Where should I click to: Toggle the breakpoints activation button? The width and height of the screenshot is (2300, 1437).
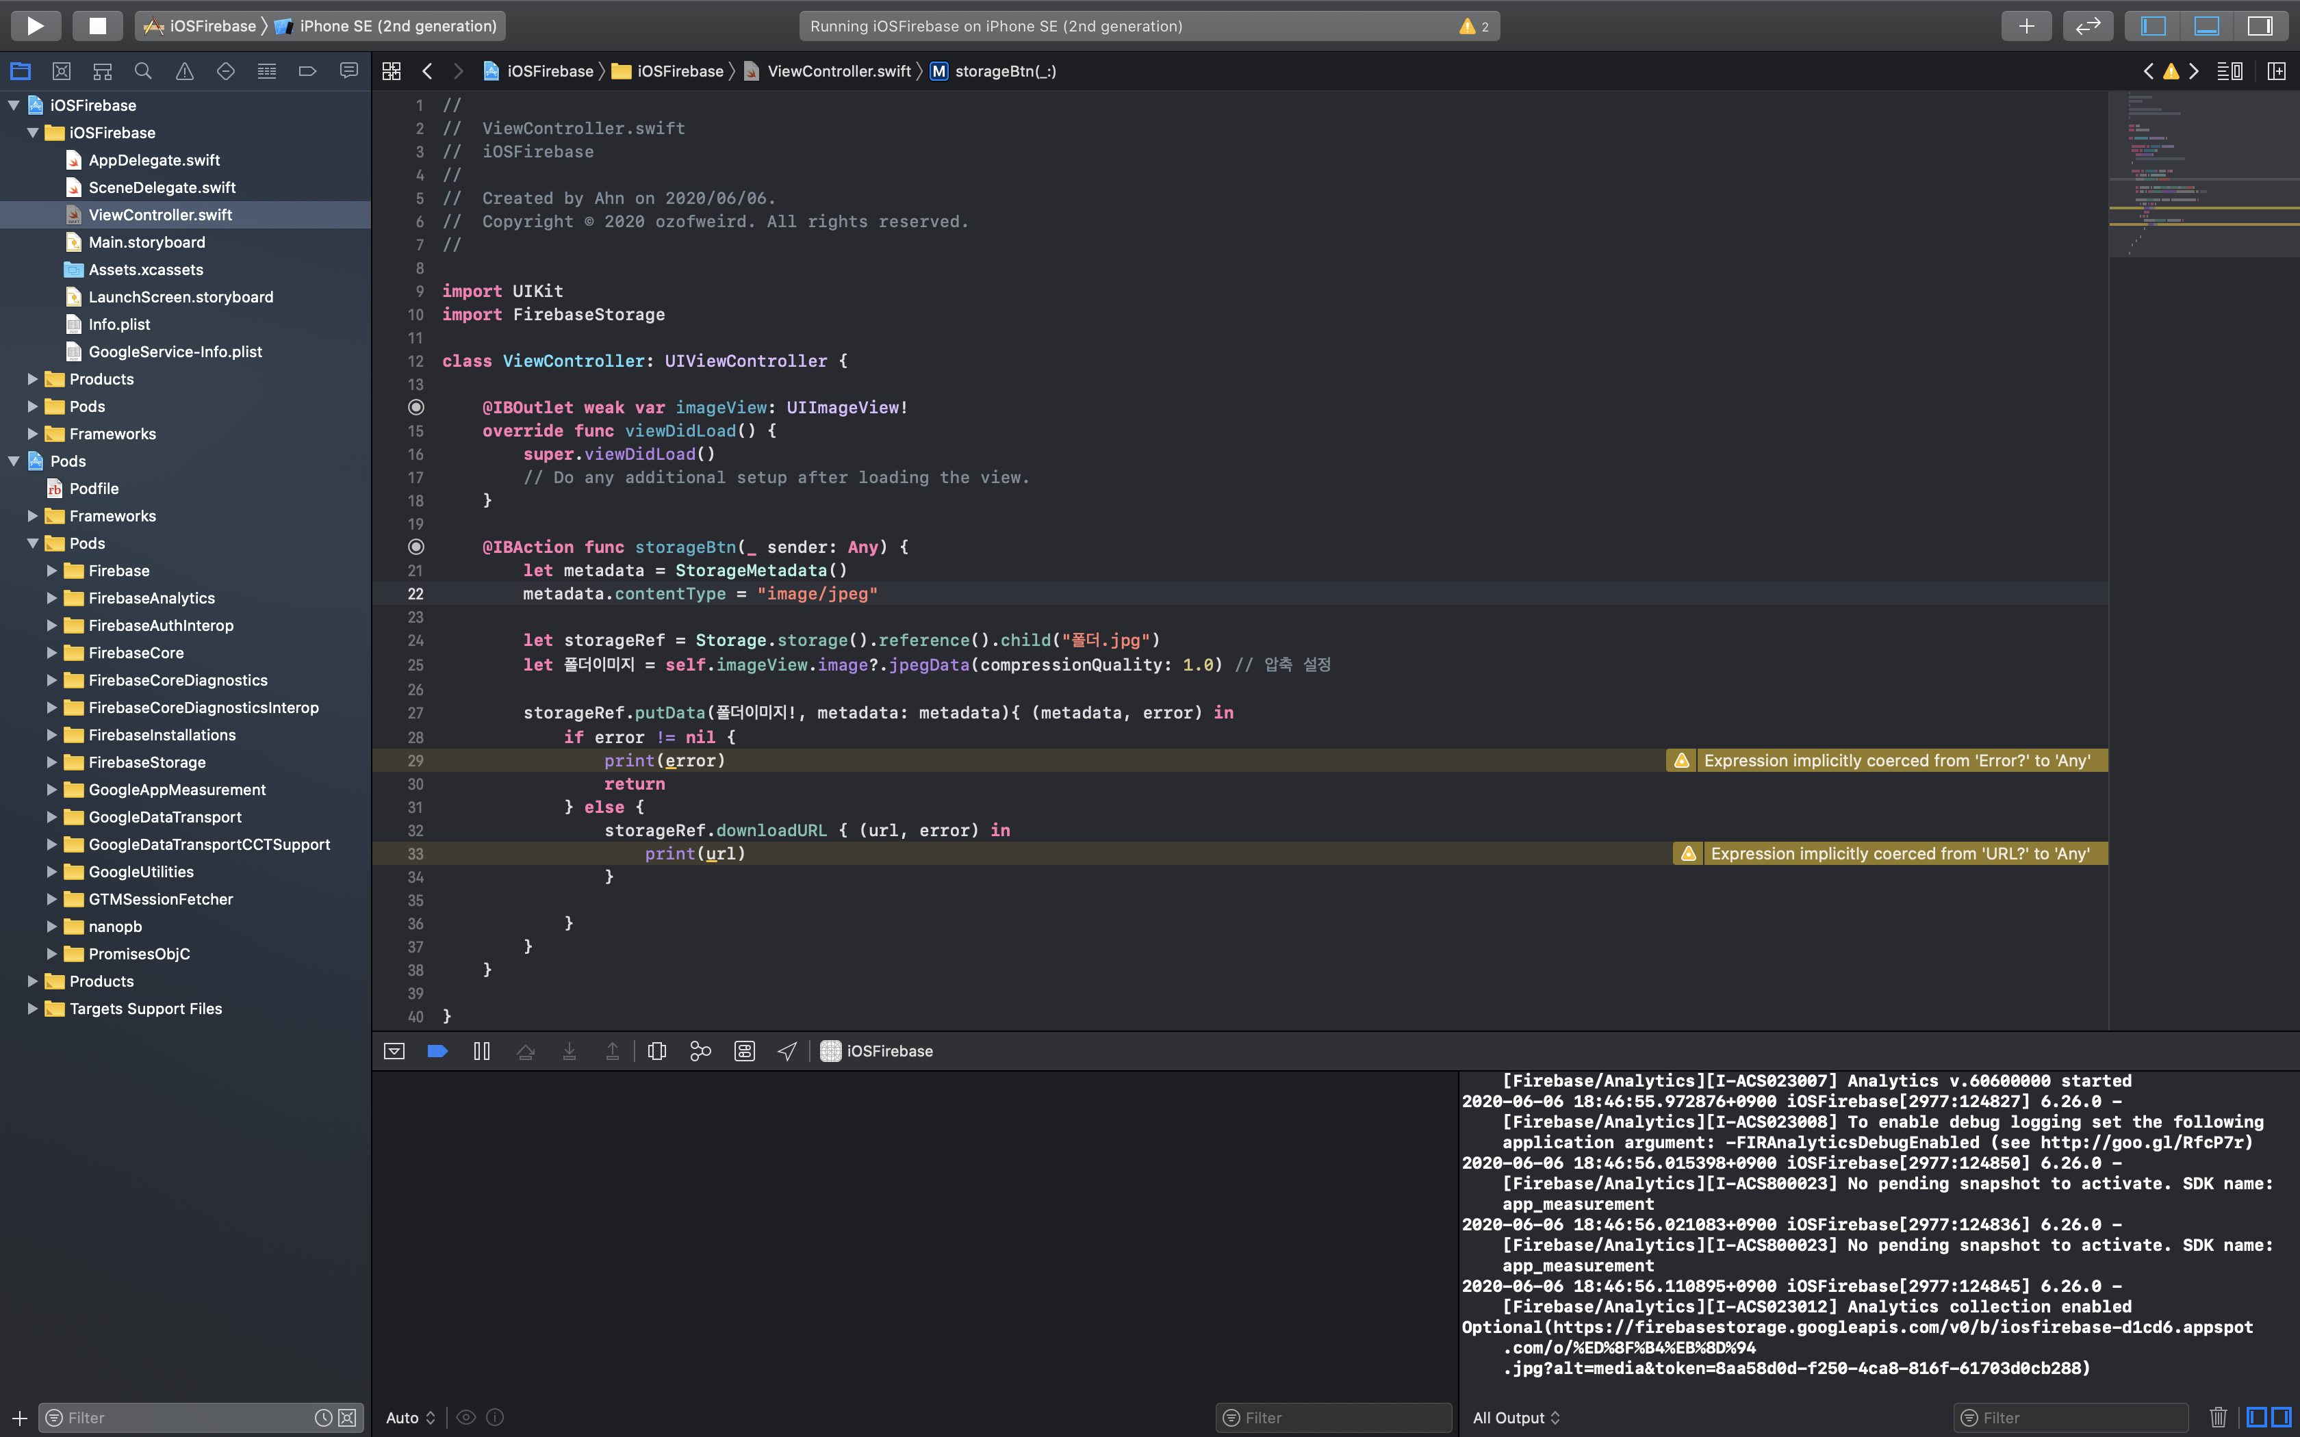click(437, 1051)
